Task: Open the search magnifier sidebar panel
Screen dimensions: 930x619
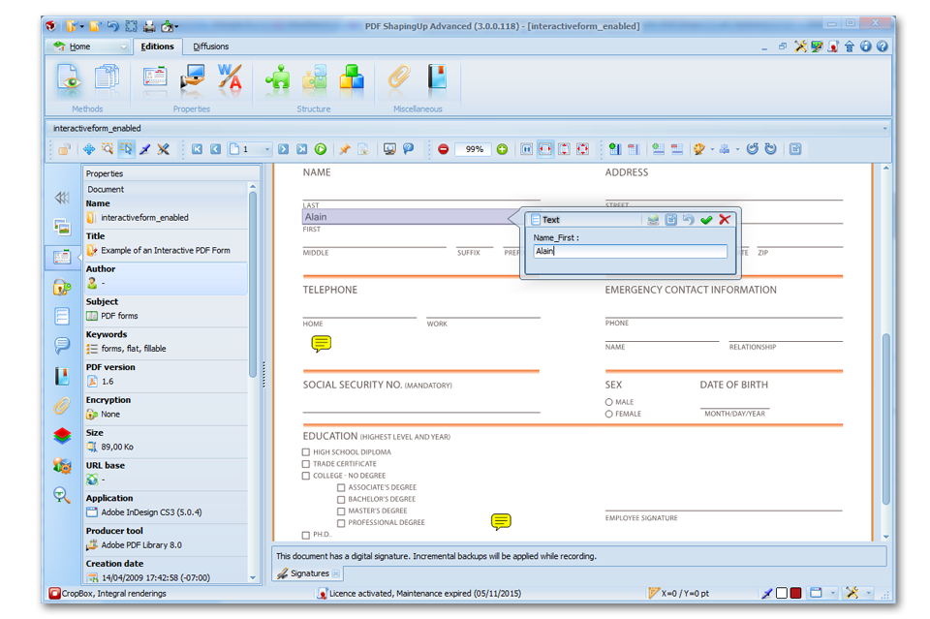Action: (x=62, y=494)
